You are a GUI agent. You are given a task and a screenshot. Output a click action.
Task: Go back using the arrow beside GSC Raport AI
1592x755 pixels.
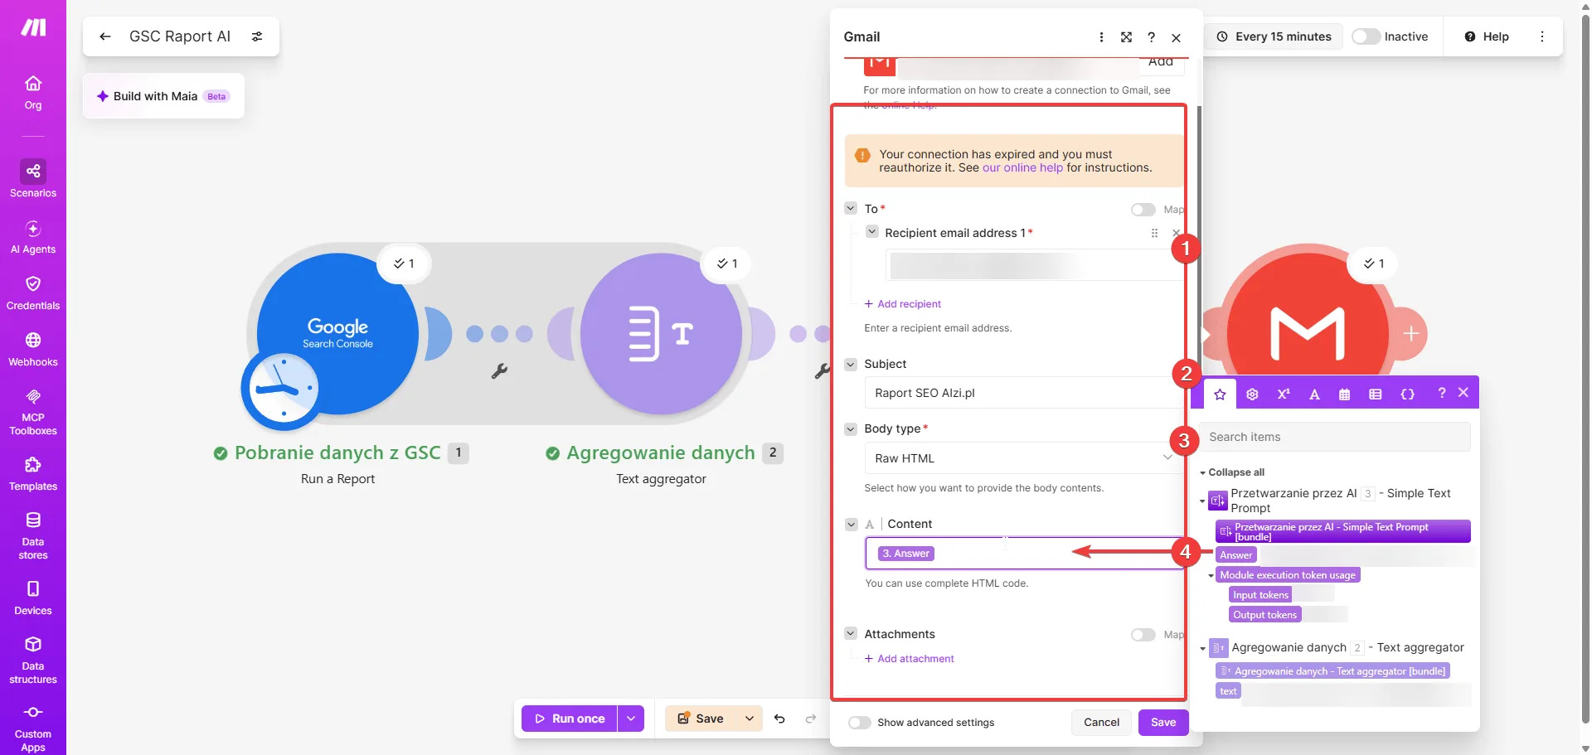(105, 36)
